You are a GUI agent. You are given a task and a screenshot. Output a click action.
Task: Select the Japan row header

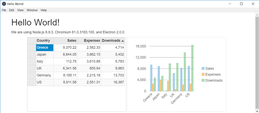(32, 55)
